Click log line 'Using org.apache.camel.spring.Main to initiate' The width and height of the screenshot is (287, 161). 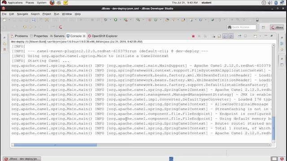pyautogui.click(x=90, y=56)
